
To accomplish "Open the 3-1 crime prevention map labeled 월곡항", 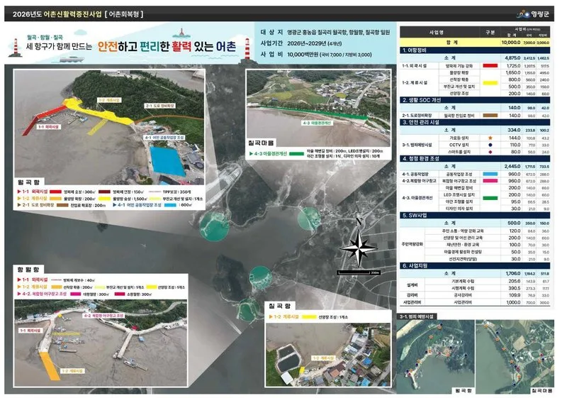I will tap(435, 356).
